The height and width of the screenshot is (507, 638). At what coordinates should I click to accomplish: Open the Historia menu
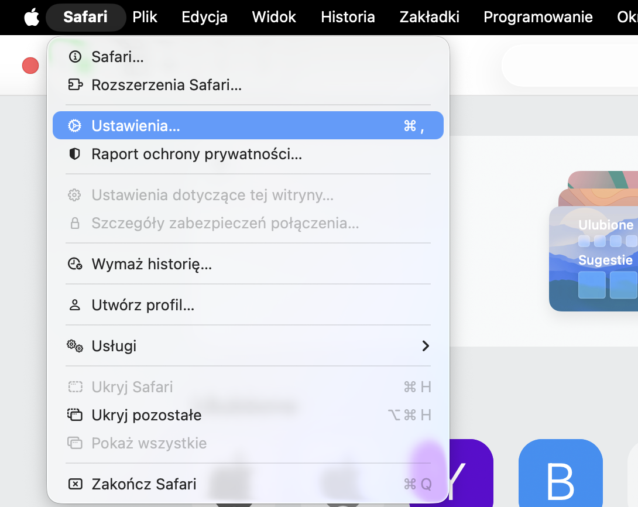(x=348, y=17)
